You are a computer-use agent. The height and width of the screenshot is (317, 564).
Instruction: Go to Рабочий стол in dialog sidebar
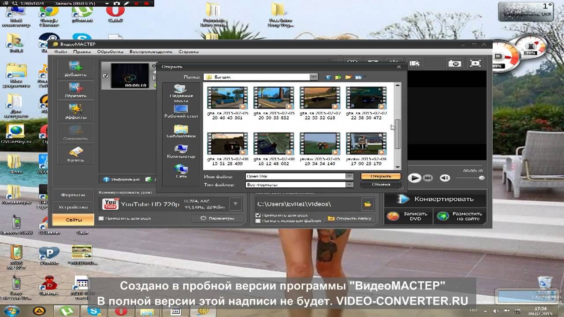181,112
